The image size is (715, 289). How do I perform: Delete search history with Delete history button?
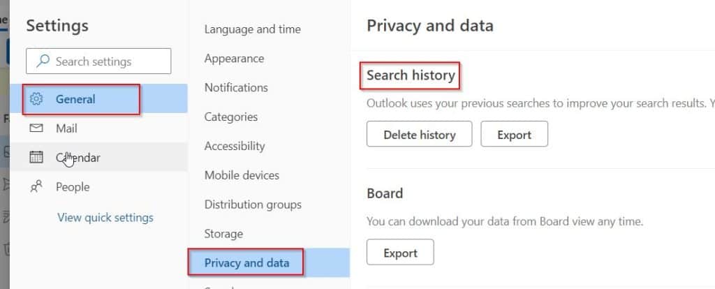[x=419, y=134]
